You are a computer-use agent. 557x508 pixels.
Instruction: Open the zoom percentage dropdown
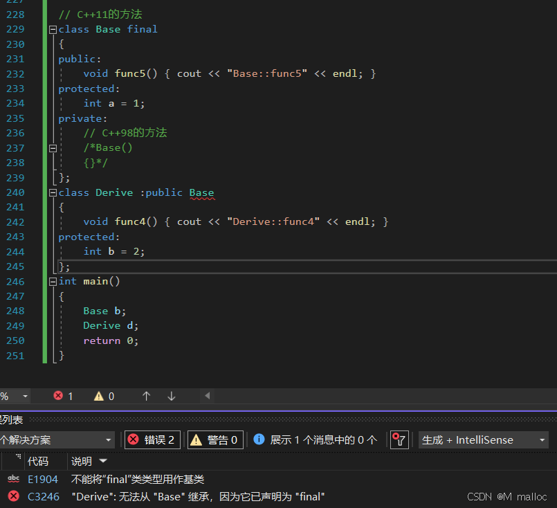(x=25, y=396)
